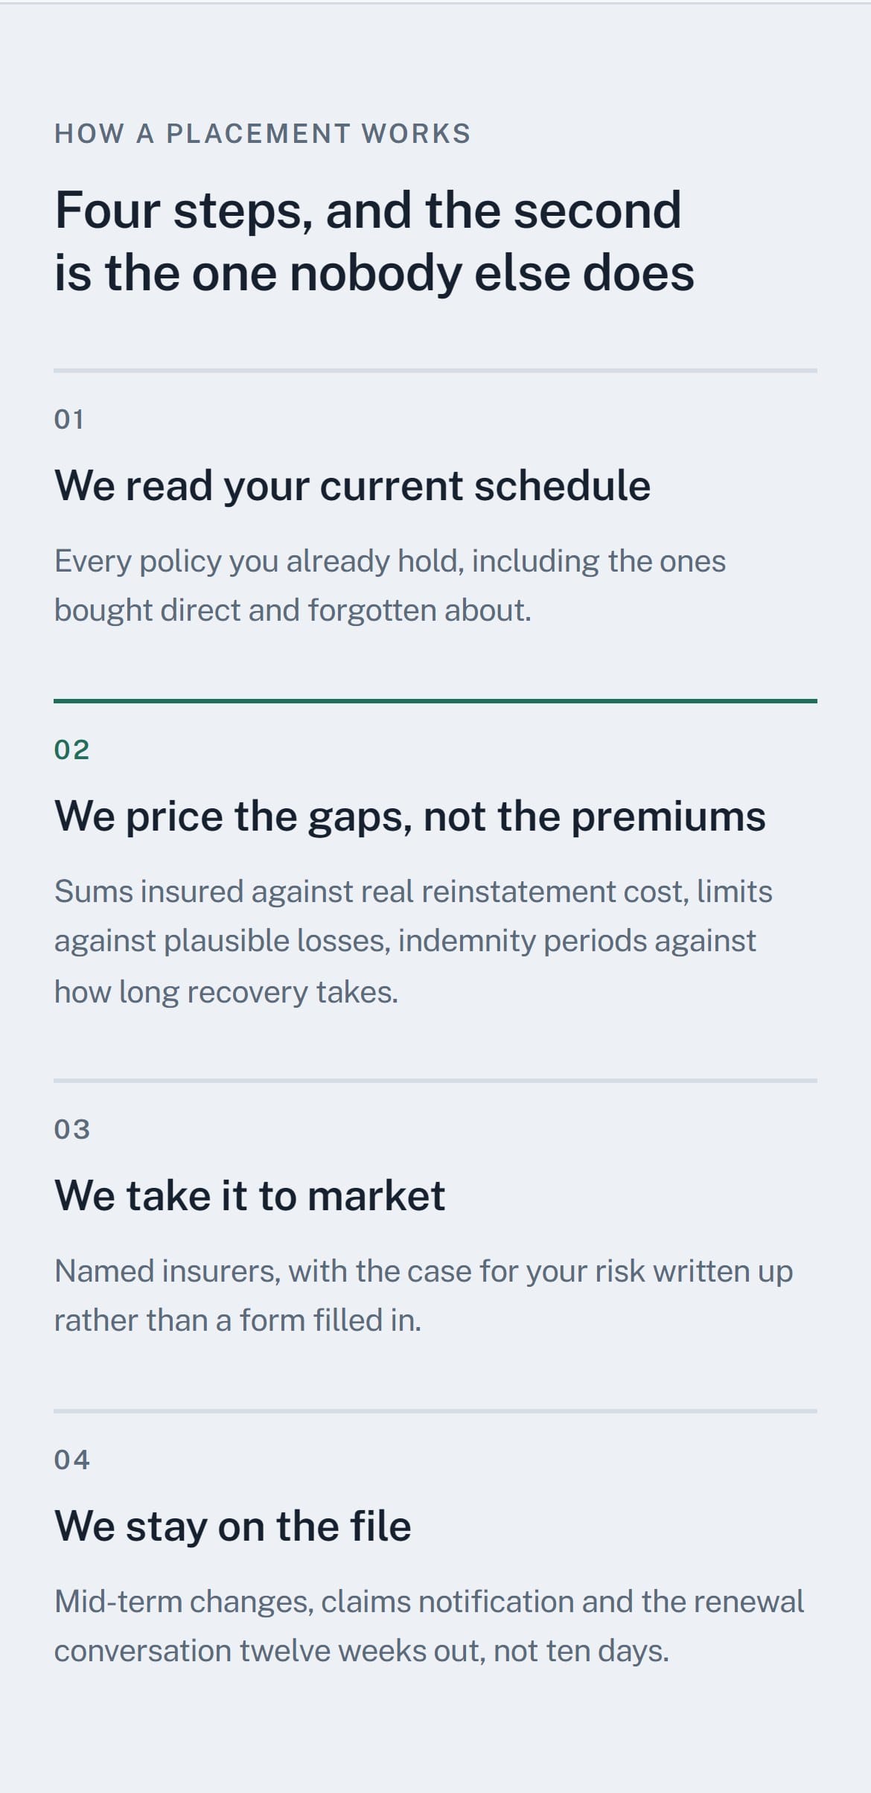The height and width of the screenshot is (1793, 871).
Task: Select the step number 01 label
Action: click(69, 419)
